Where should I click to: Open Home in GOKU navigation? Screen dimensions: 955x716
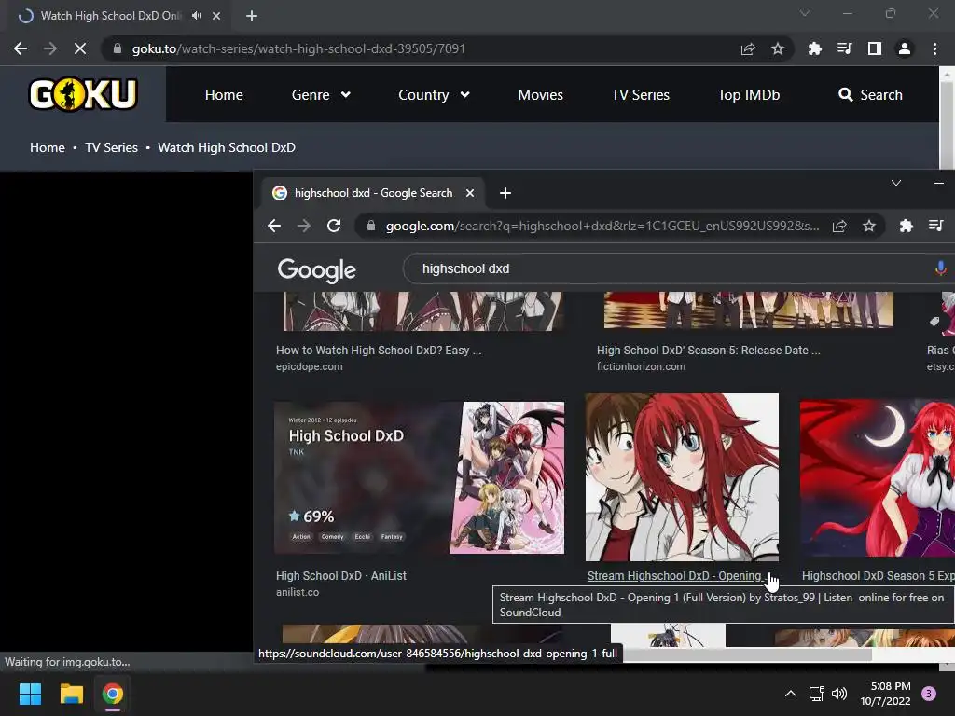[x=224, y=94]
